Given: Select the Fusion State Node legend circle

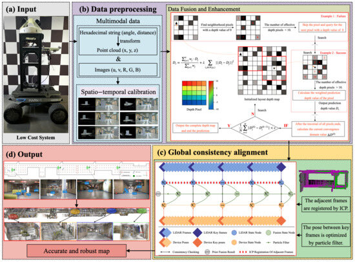Looking at the screenshot, I should tap(269, 232).
